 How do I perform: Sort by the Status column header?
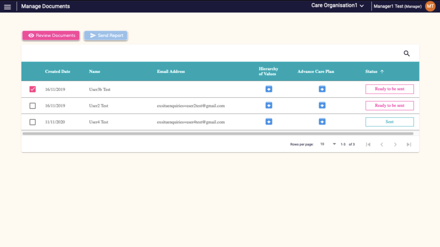coord(372,72)
